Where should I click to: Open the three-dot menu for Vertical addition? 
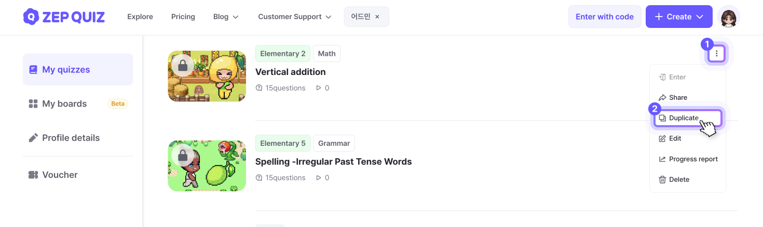716,53
